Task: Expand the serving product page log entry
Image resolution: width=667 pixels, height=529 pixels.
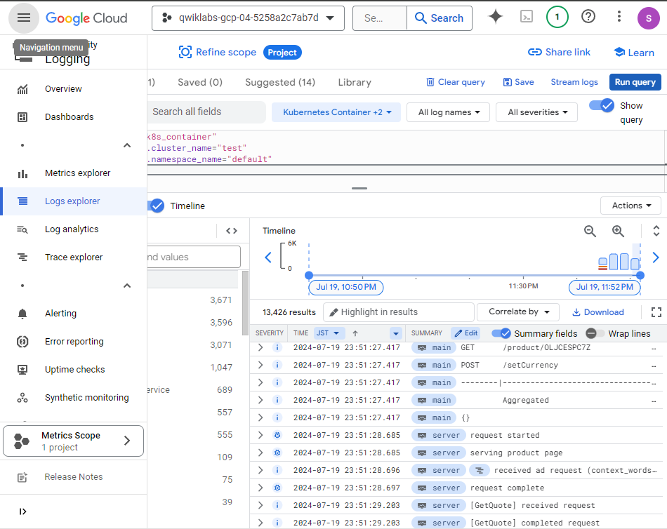Action: click(260, 453)
